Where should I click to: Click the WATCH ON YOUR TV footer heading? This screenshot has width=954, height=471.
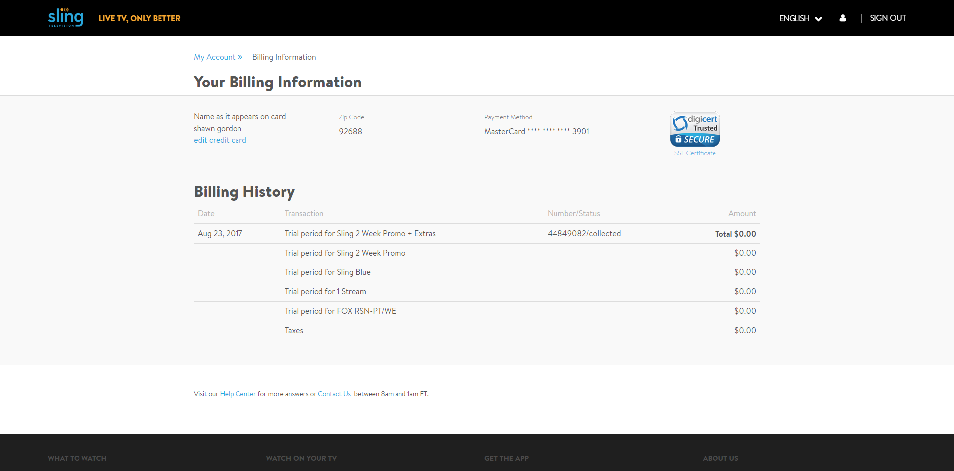tap(302, 458)
